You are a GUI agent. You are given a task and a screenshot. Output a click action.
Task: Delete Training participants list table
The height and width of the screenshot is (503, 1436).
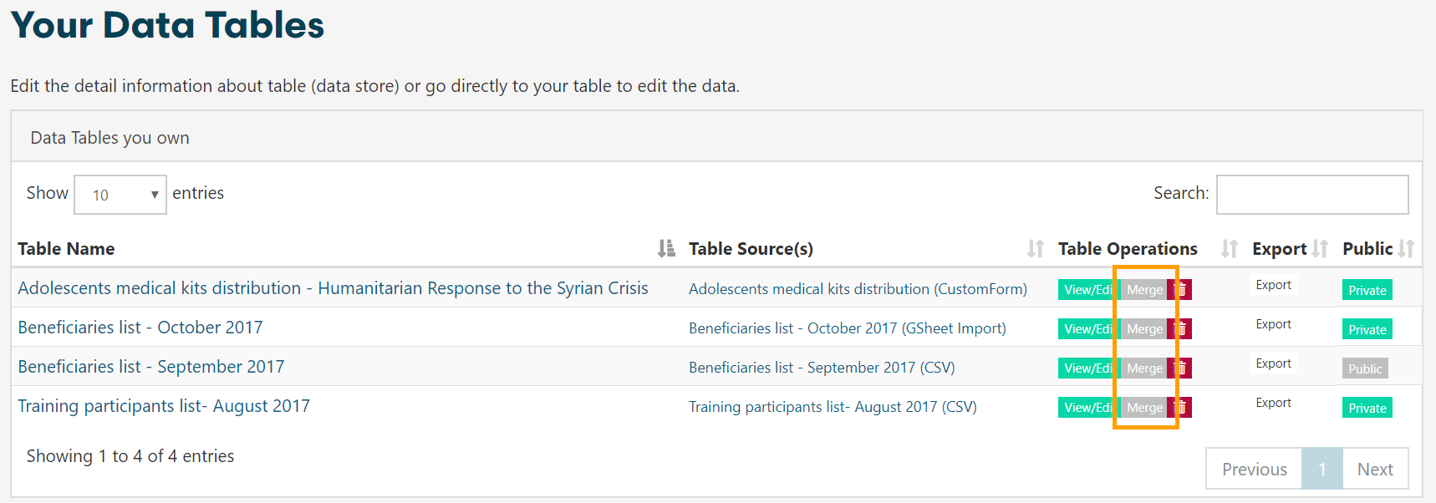[1181, 408]
